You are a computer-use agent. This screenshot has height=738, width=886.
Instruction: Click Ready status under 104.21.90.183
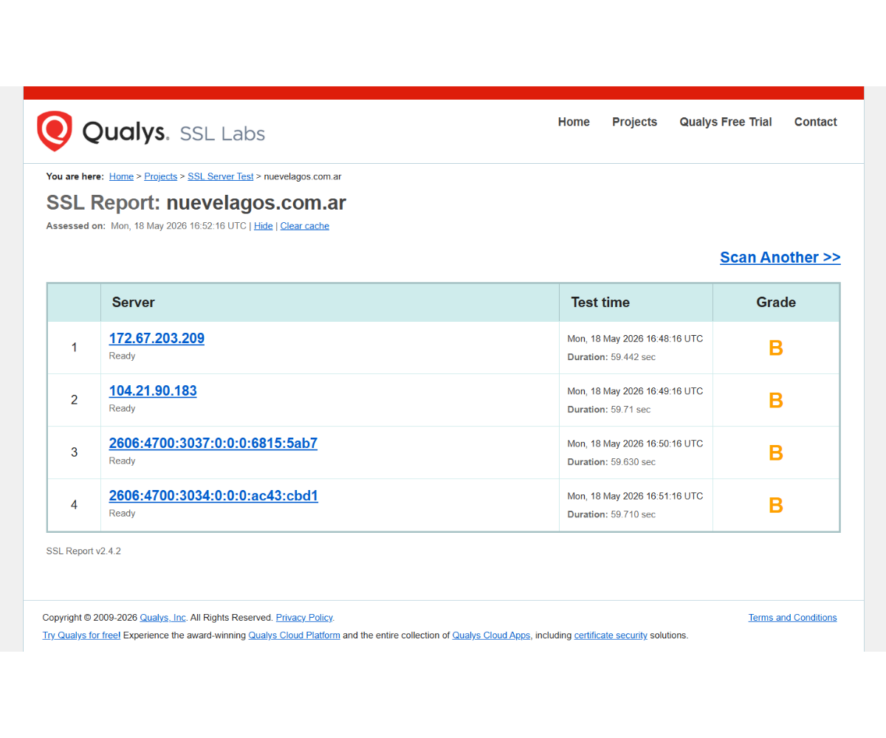pyautogui.click(x=123, y=408)
